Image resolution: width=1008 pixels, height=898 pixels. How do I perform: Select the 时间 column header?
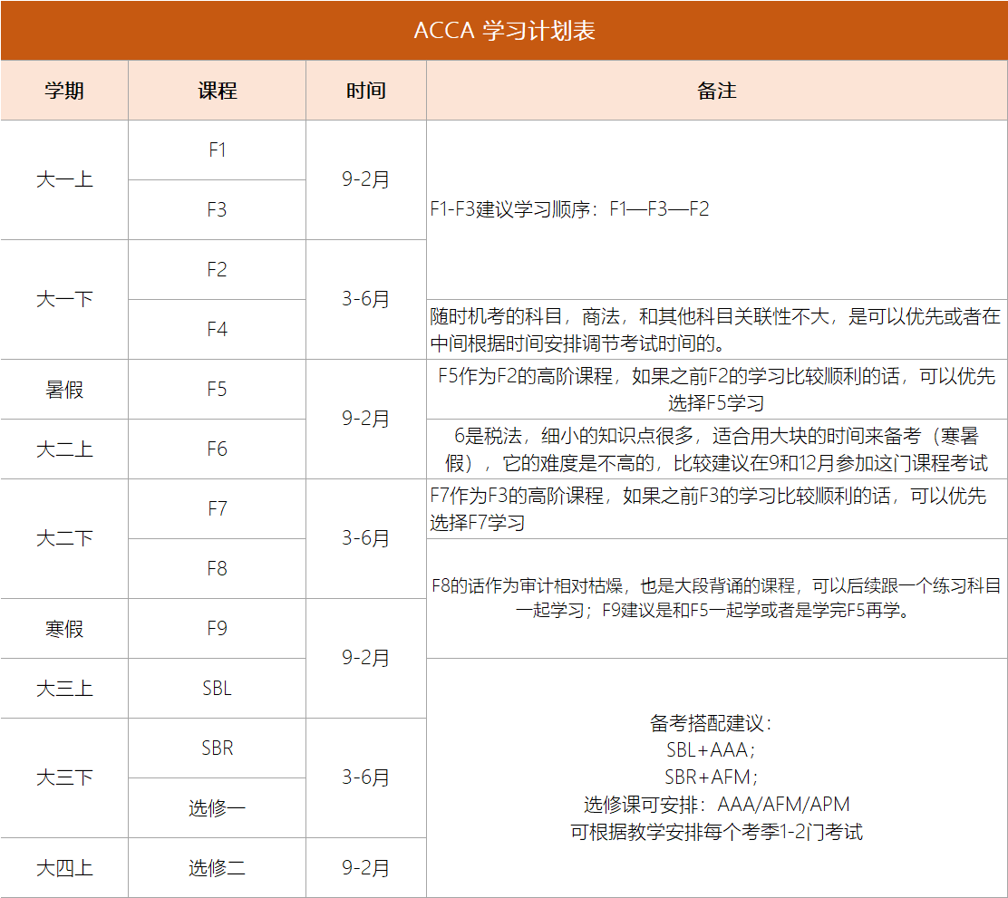click(x=365, y=91)
